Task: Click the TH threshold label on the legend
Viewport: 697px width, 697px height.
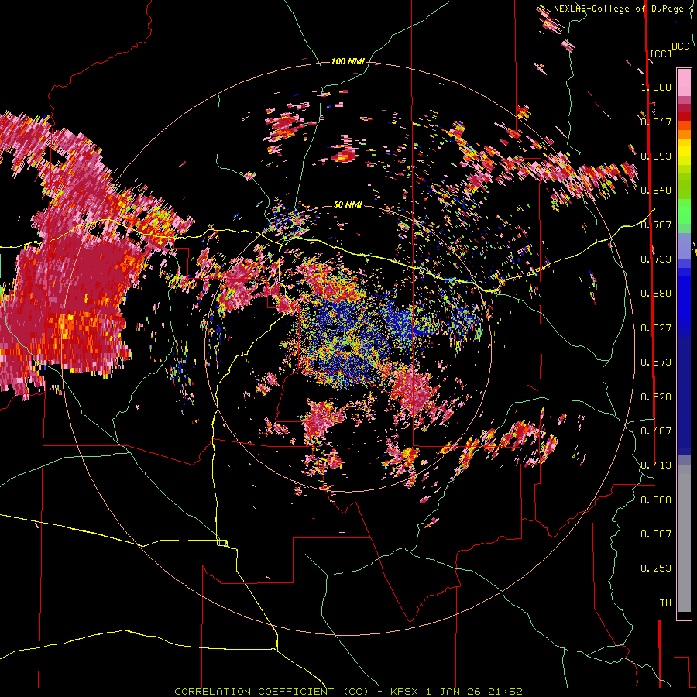Action: click(665, 603)
